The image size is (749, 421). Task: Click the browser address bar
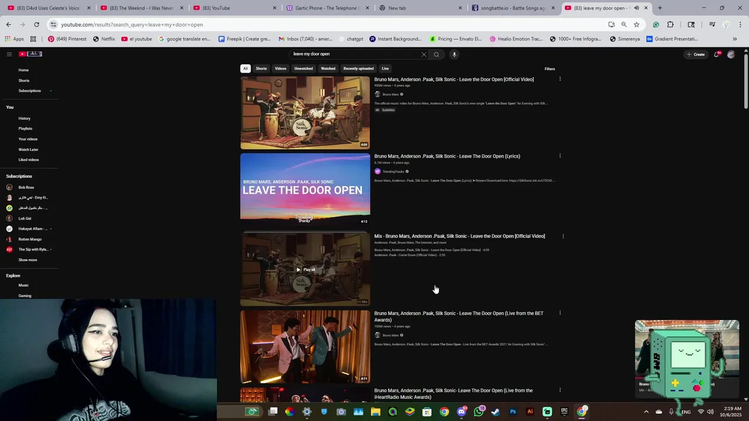pos(328,25)
